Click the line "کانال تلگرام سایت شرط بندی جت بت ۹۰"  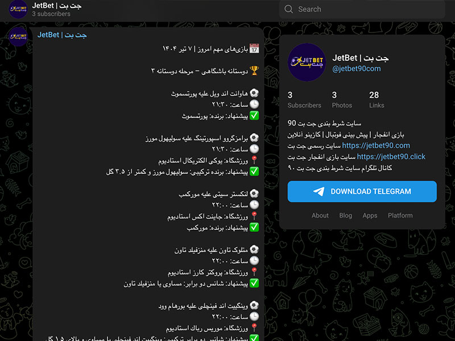[340, 168]
